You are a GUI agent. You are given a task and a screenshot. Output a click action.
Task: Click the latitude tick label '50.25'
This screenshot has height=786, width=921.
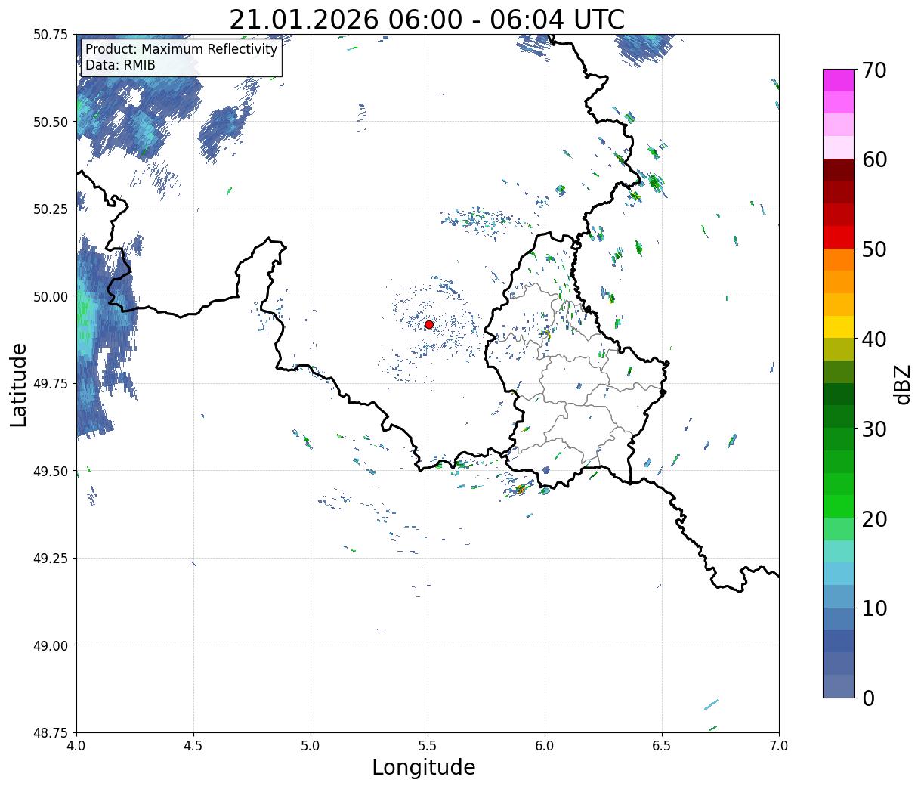click(x=51, y=209)
